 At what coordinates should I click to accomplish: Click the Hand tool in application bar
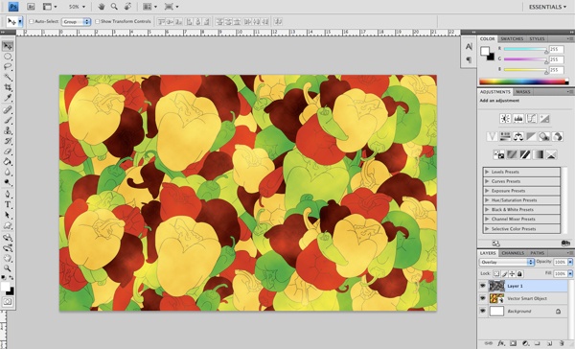[x=102, y=7]
